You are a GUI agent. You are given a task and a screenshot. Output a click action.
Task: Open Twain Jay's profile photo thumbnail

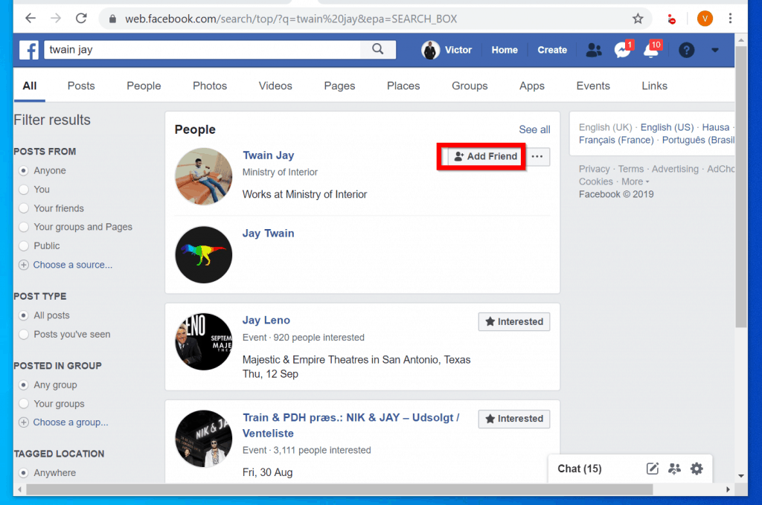(x=204, y=176)
